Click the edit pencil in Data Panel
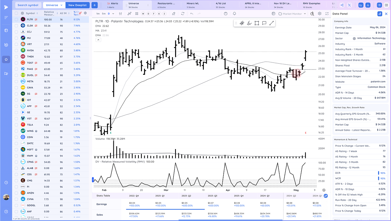 pos(380,14)
